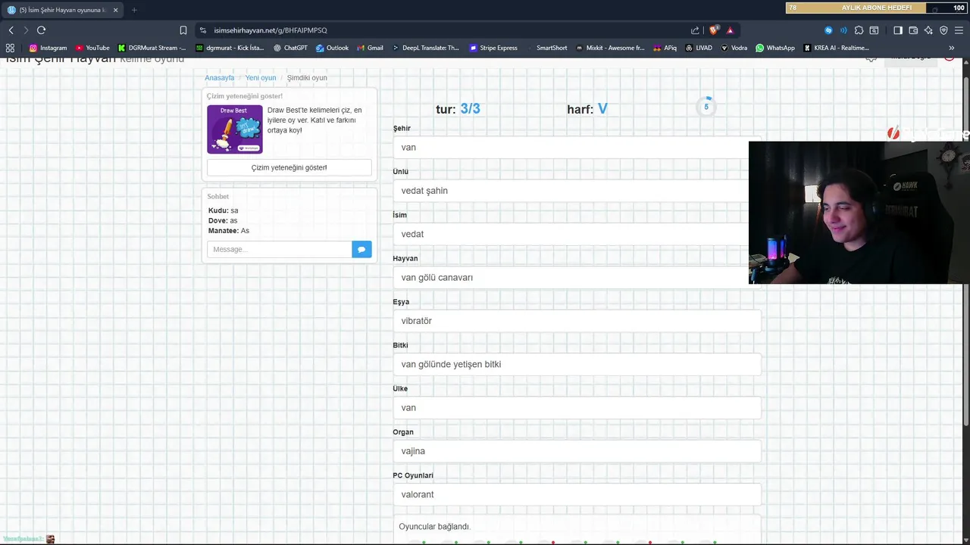Open the Shazam extension

click(x=828, y=30)
